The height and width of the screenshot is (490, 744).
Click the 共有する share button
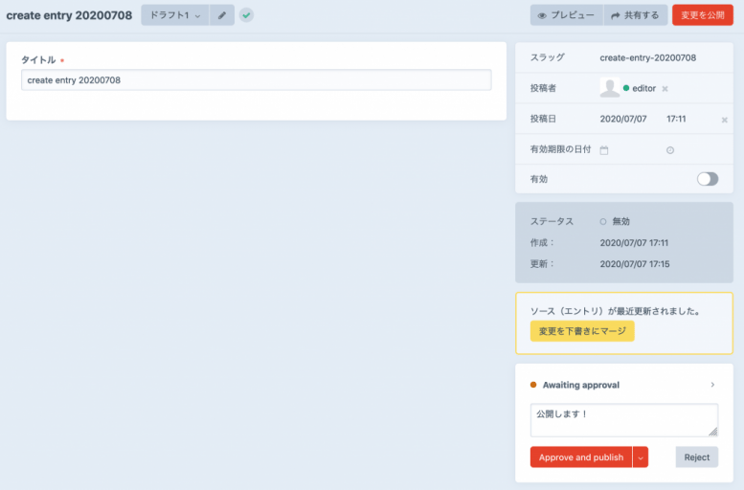[x=635, y=15]
